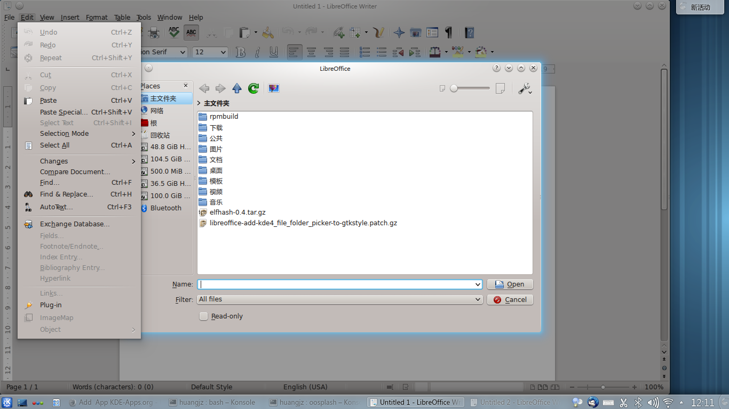
Task: Adjust the zoom slider in Writer status bar
Action: [604, 387]
